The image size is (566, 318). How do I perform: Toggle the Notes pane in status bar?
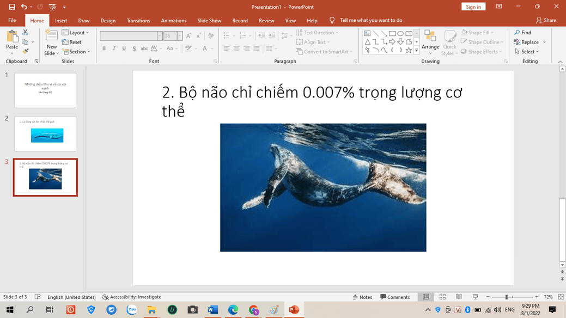(362, 297)
